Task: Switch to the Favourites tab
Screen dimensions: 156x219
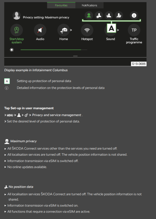Action: tap(61, 5)
